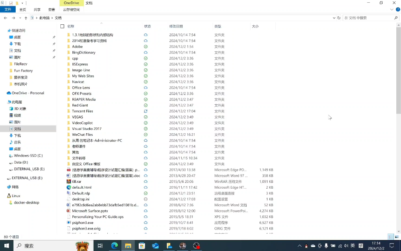This screenshot has height=251, width=401.
Task: Open Task View on the taskbar
Action: point(100,246)
